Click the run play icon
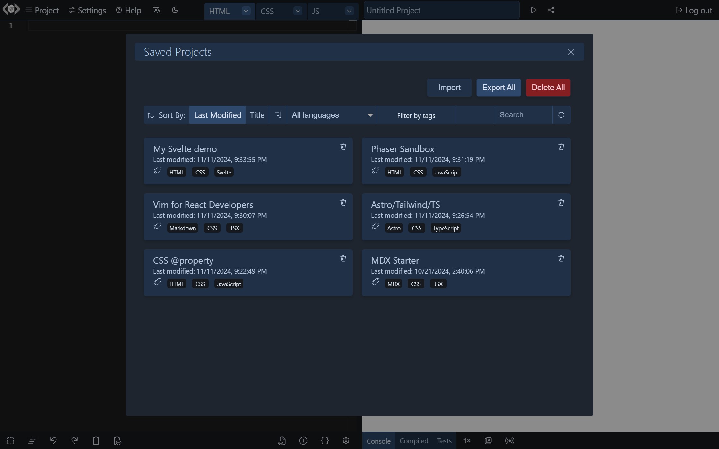This screenshot has height=449, width=719. pyautogui.click(x=533, y=10)
